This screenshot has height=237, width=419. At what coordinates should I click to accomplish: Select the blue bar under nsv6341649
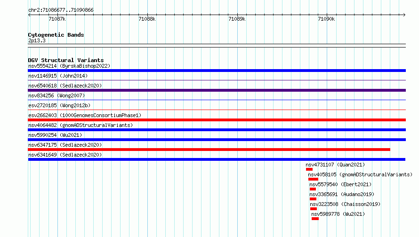tap(217, 159)
